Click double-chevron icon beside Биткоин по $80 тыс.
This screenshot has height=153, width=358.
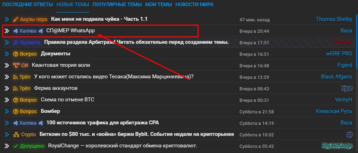(7, 134)
